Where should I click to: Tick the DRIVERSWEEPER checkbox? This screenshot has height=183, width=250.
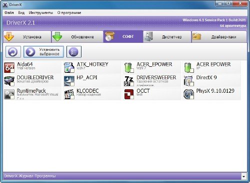tap(132, 84)
